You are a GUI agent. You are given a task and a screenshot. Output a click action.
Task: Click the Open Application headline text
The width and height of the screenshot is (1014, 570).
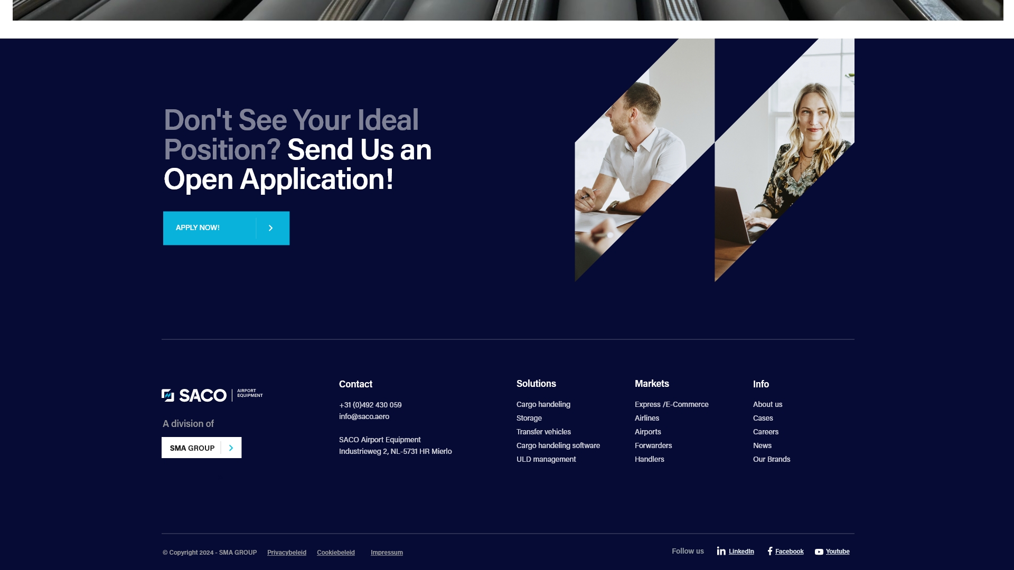(297, 149)
